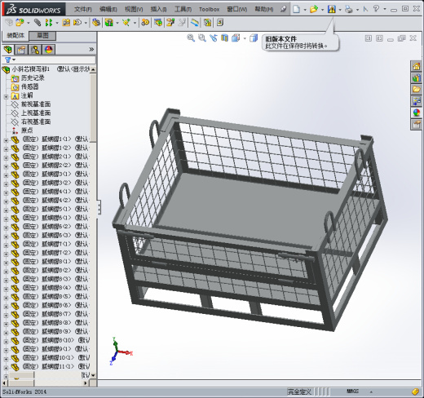Open the Appearances color ball in task pane
Screen dimensions: 424x398
point(417,113)
